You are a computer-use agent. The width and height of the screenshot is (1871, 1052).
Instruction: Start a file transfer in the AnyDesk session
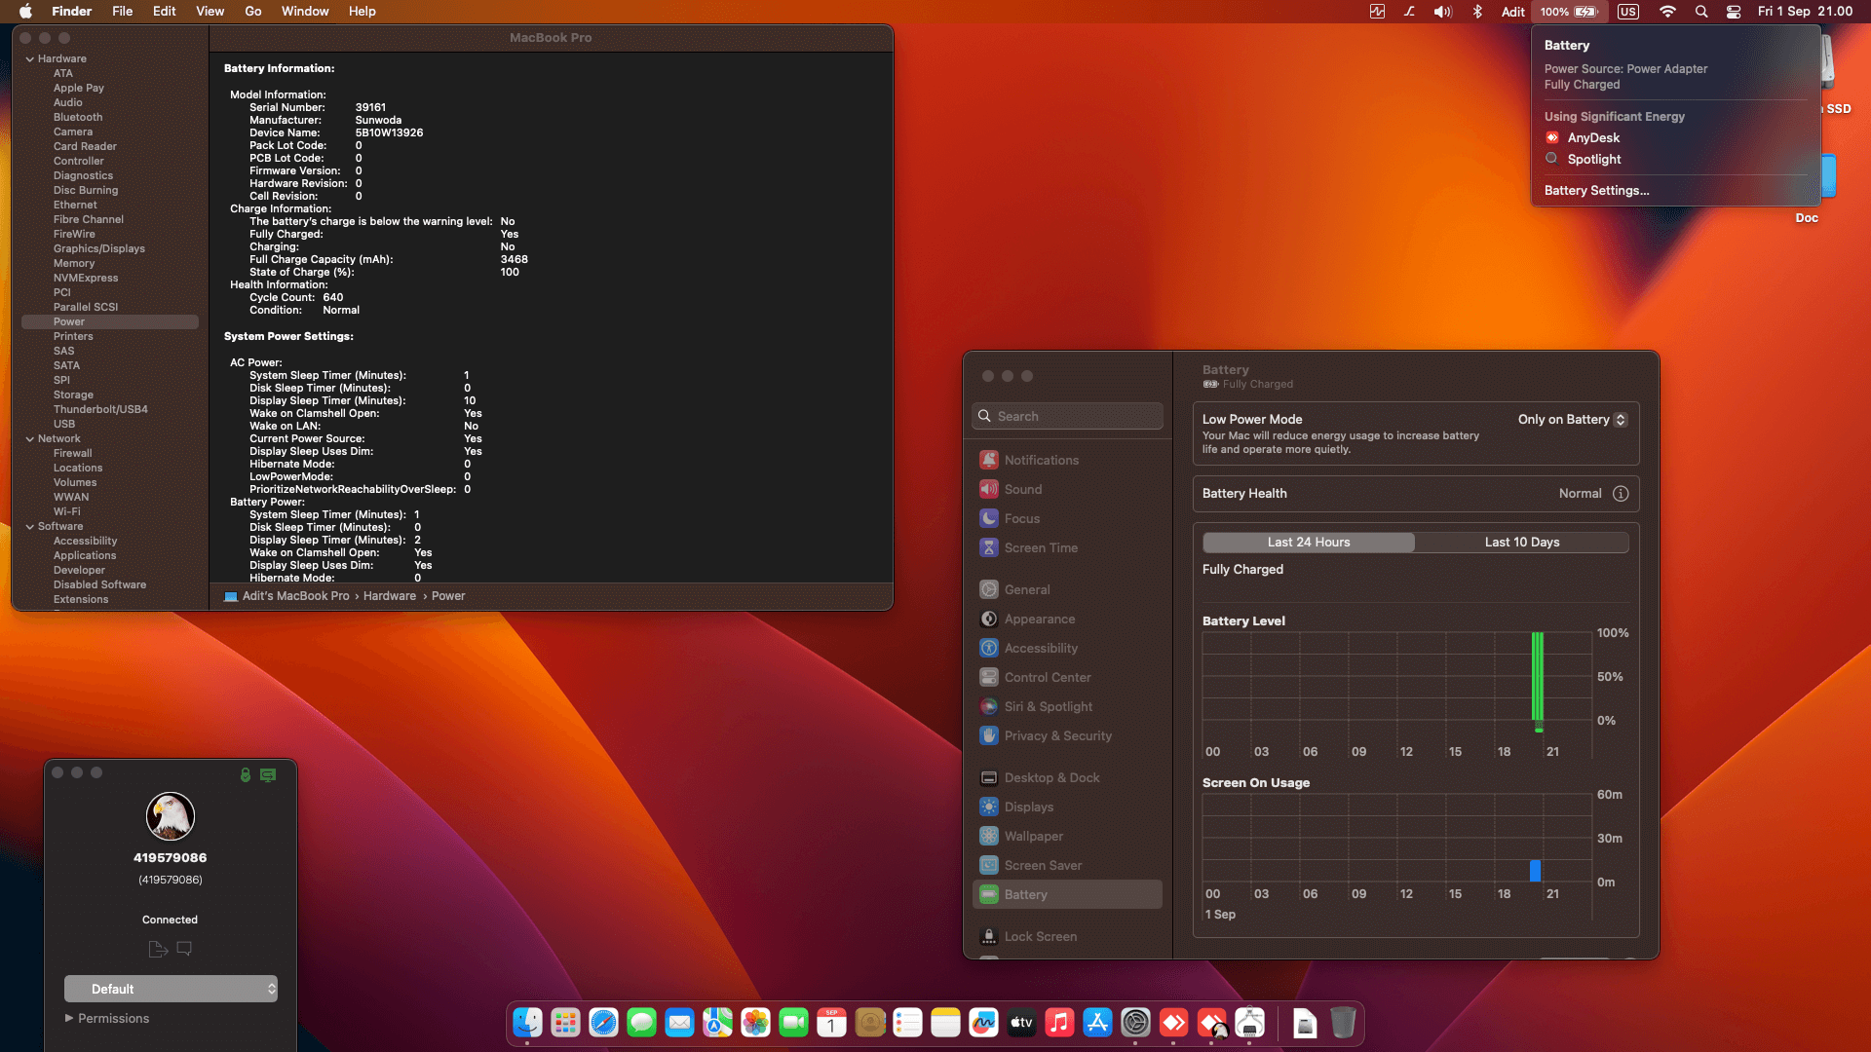pos(157,948)
